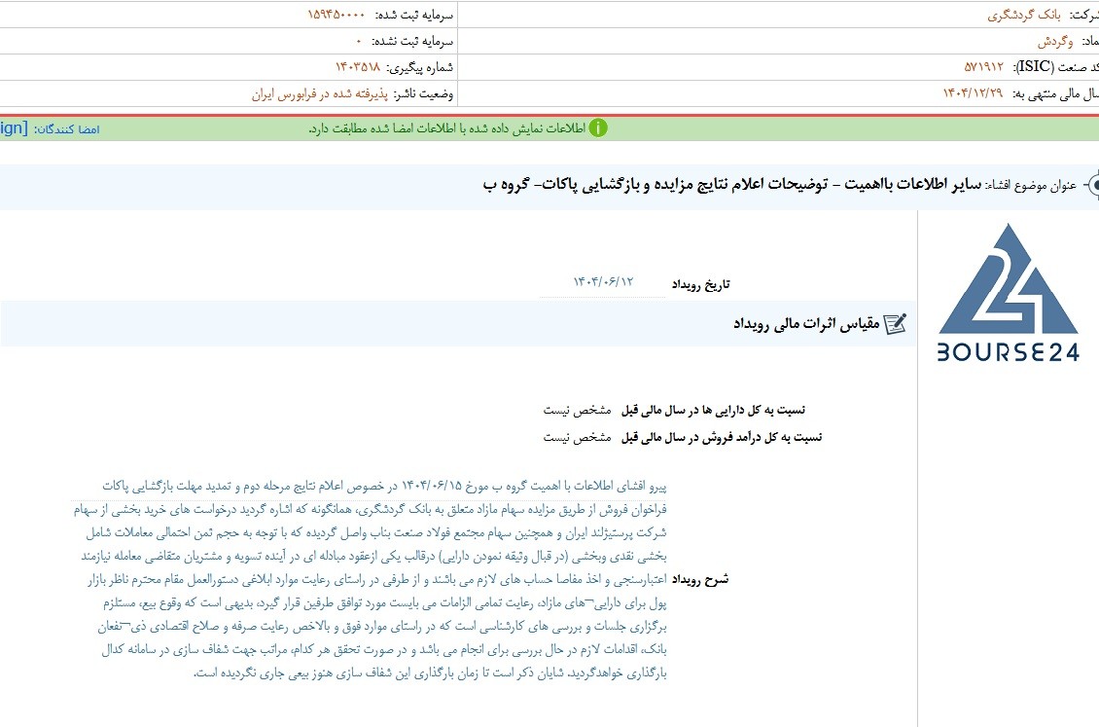This screenshot has width=1099, height=727.
Task: Click the signature match message "اطلاعات نمایش داده شده..."
Action: [447, 129]
